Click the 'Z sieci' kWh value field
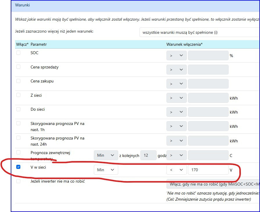 (208, 98)
